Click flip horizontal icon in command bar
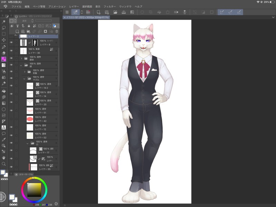276x207 pixels. pyautogui.click(x=176, y=12)
